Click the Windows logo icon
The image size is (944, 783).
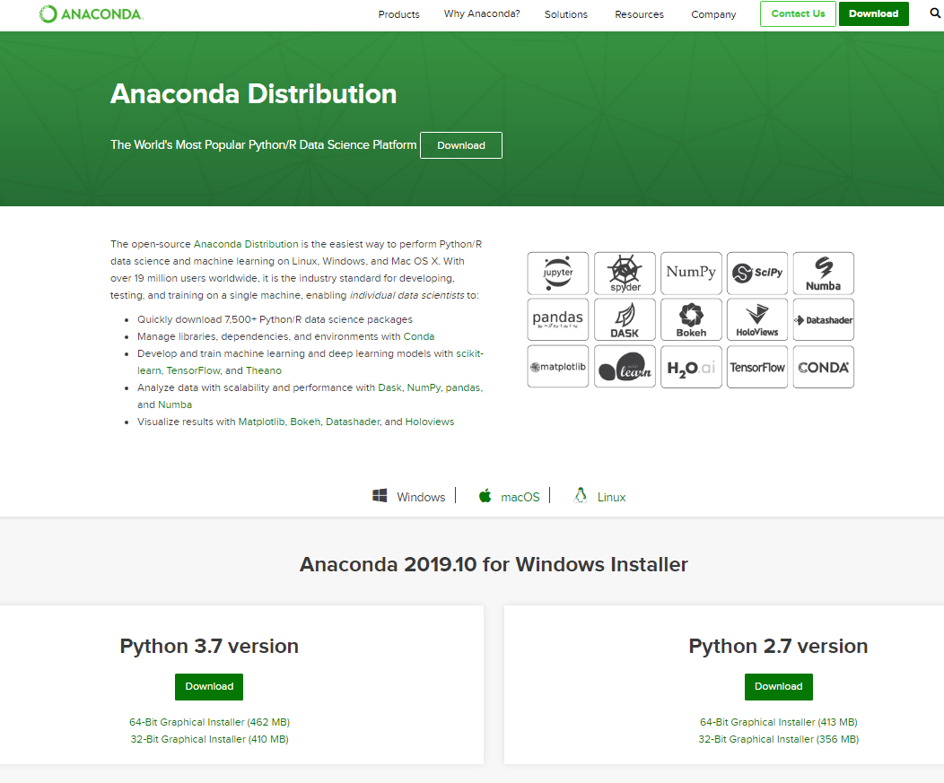pos(380,496)
